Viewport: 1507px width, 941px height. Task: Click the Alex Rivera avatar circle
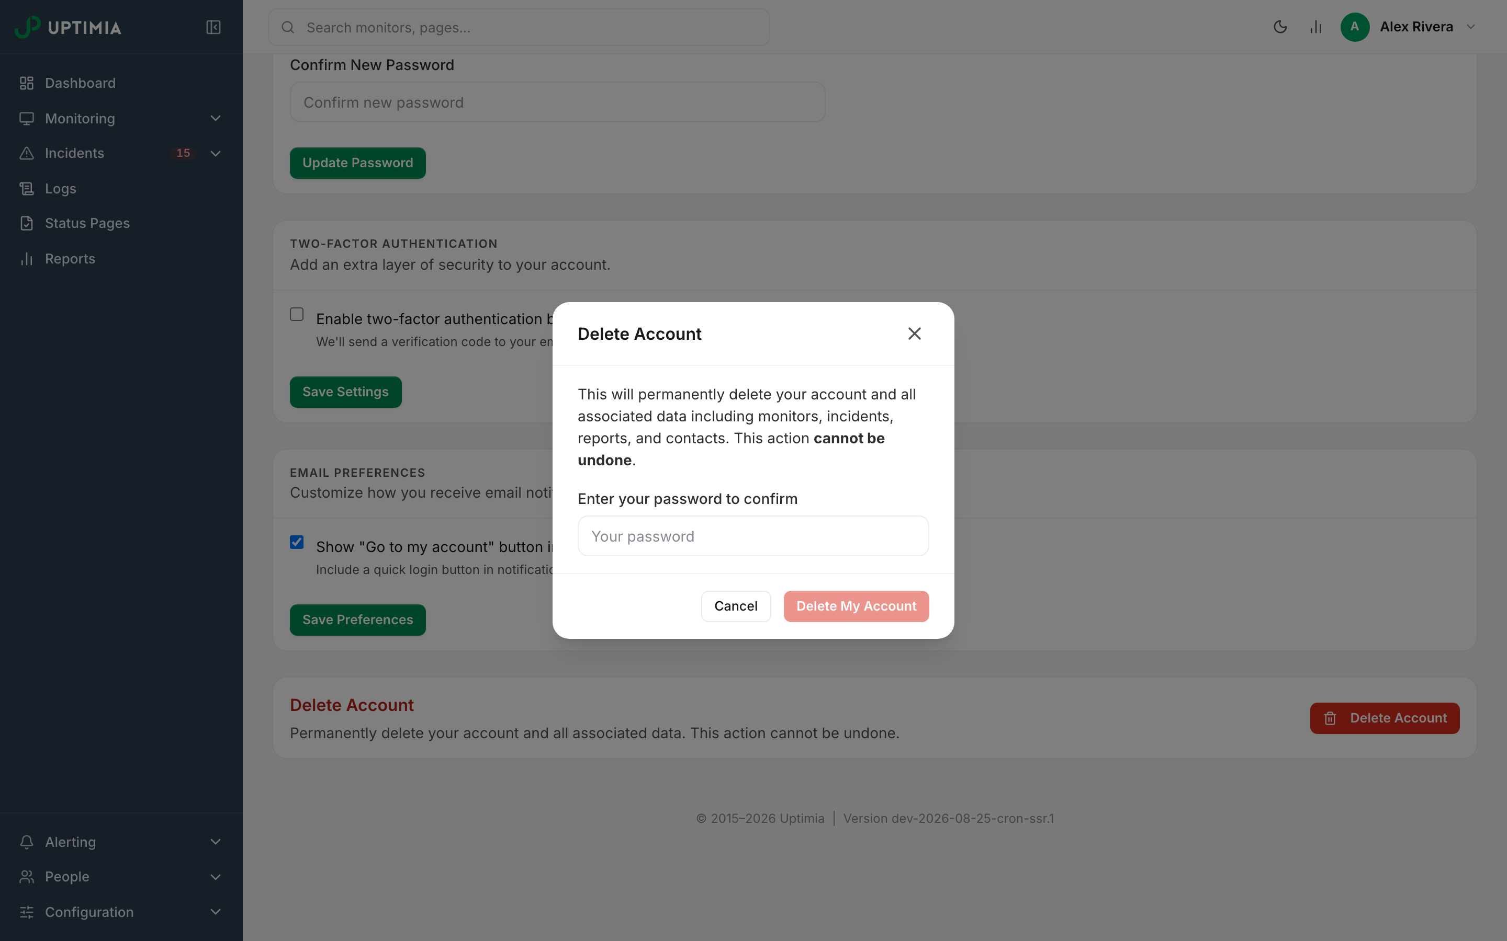tap(1354, 27)
